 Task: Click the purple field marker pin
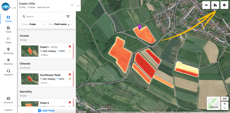pyautogui.click(x=140, y=27)
